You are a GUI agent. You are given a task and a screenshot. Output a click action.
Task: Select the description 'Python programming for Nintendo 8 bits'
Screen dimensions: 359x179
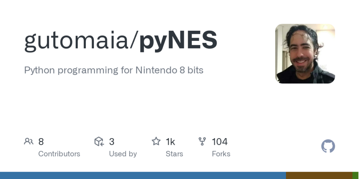coord(114,70)
